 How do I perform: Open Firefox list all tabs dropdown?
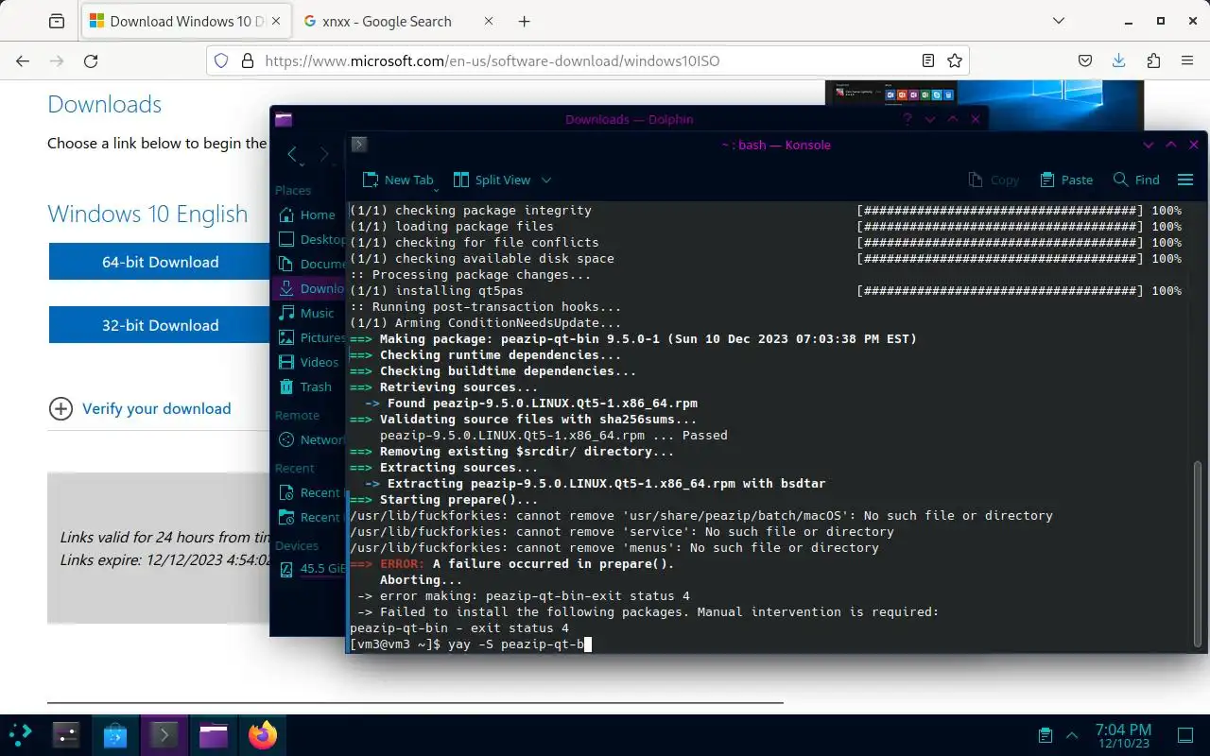point(1059,21)
